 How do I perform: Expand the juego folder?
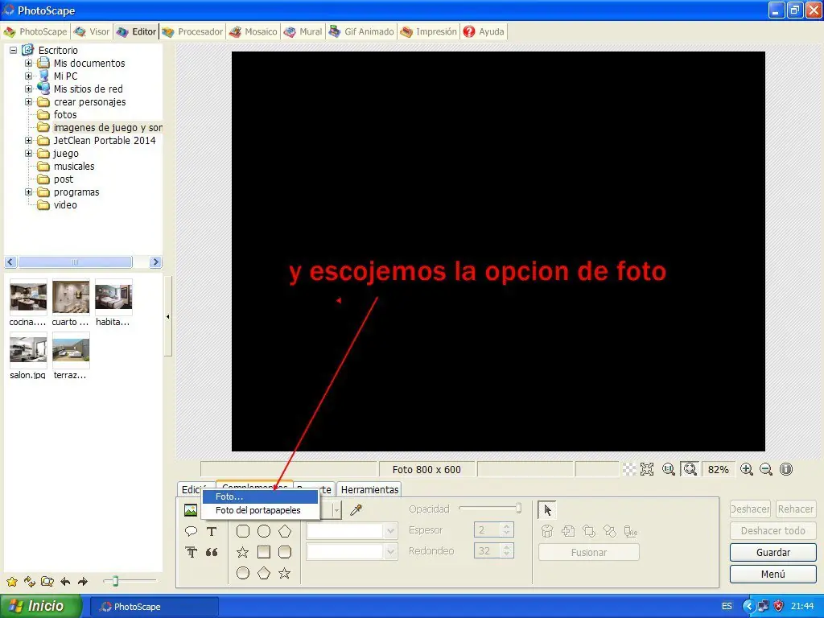(28, 154)
